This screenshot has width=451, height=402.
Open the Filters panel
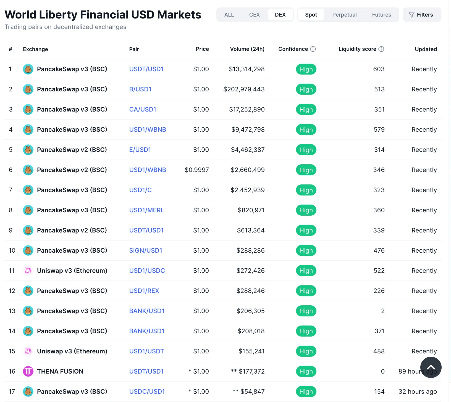point(422,15)
